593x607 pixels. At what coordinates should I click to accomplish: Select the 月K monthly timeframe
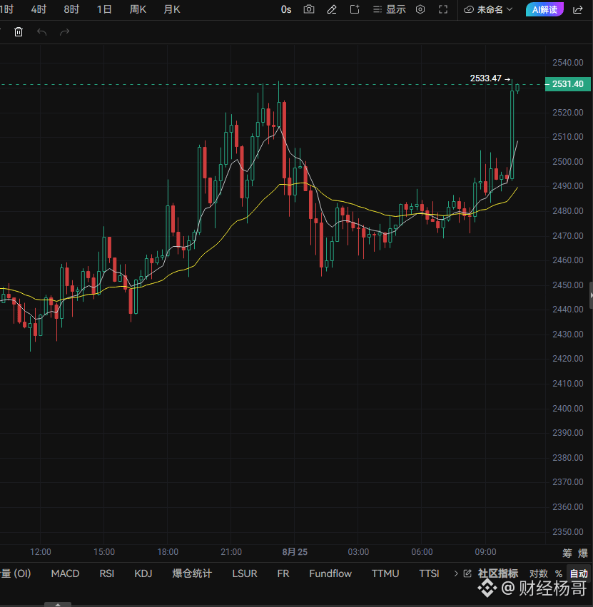coord(172,9)
